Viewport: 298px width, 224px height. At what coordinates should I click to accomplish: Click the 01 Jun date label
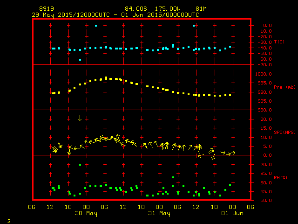[232, 213]
